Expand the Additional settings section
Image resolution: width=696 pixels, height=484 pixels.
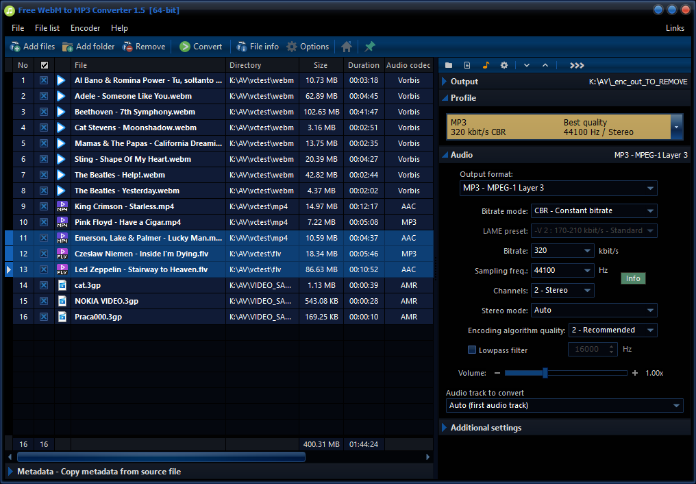click(x=486, y=428)
